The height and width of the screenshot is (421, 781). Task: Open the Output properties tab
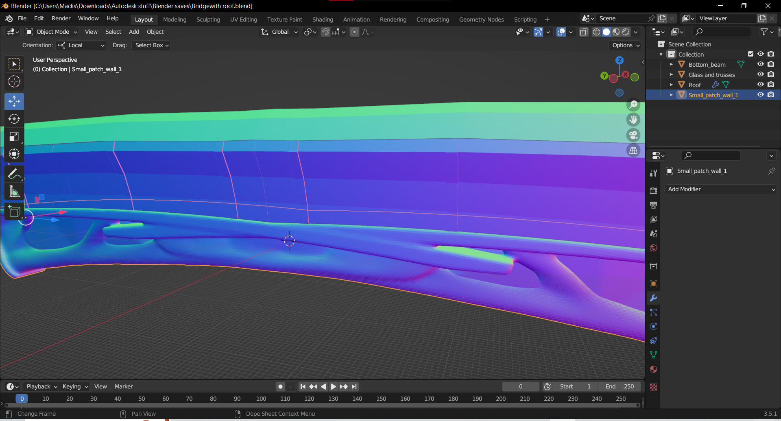(x=654, y=205)
